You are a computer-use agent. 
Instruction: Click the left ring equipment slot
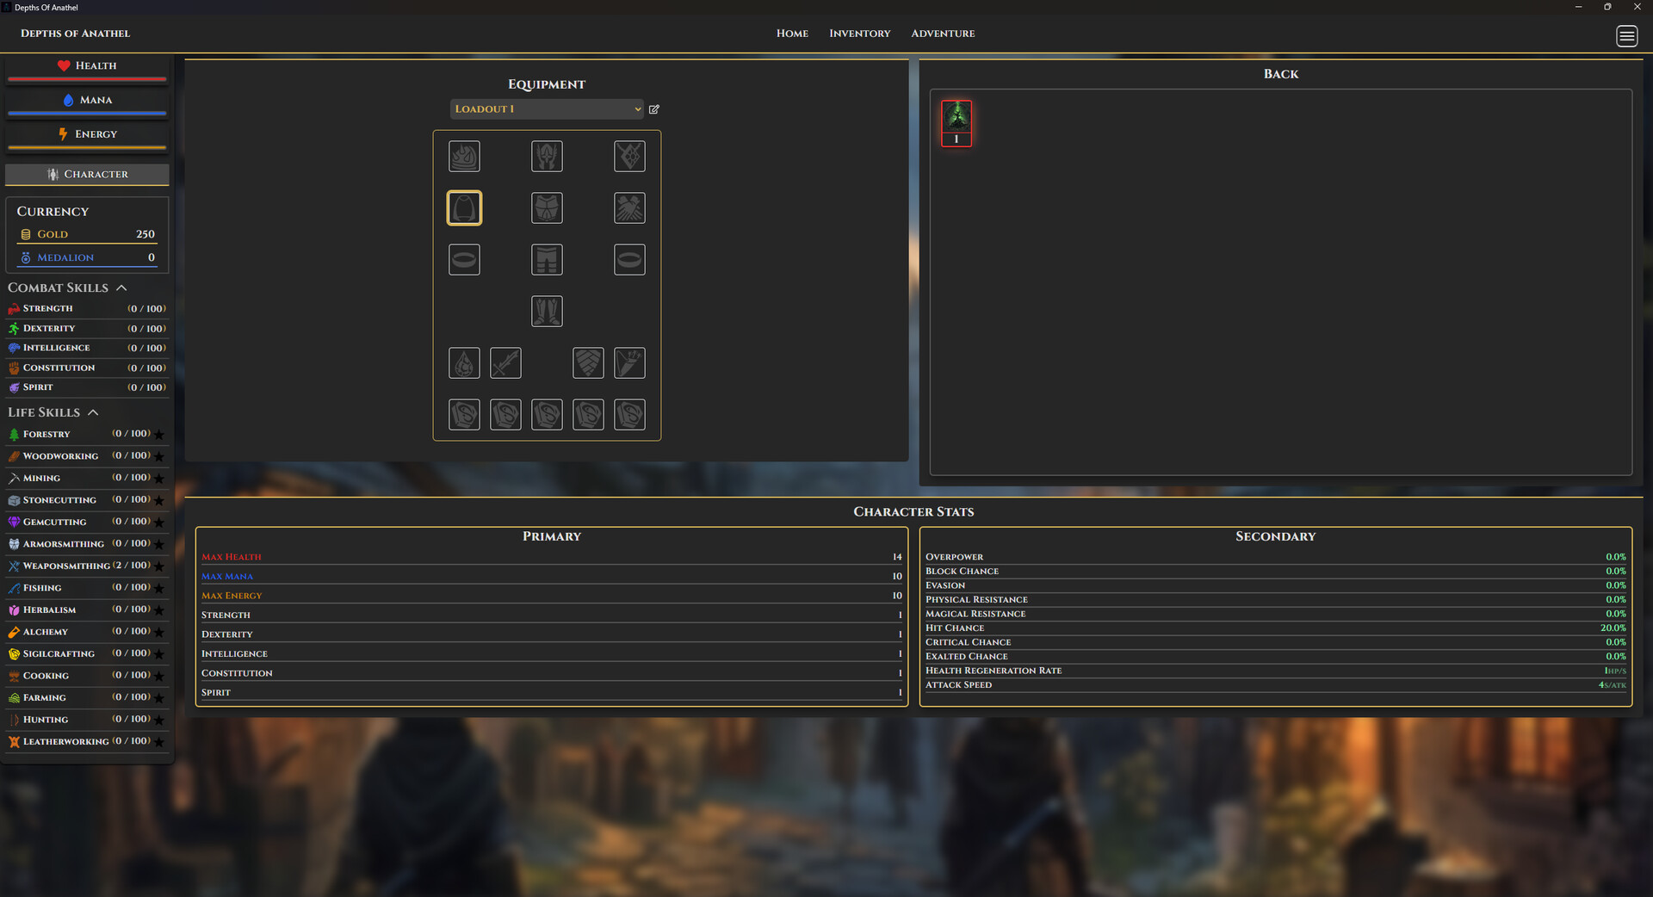point(464,259)
